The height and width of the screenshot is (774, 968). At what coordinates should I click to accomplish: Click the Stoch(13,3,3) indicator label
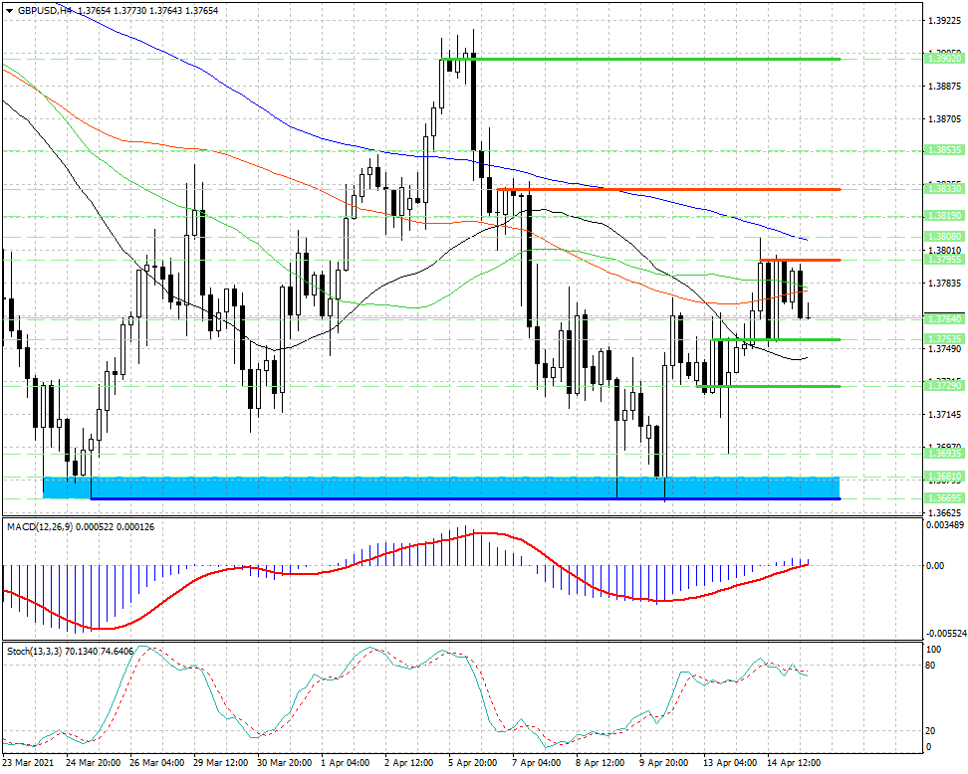point(33,651)
